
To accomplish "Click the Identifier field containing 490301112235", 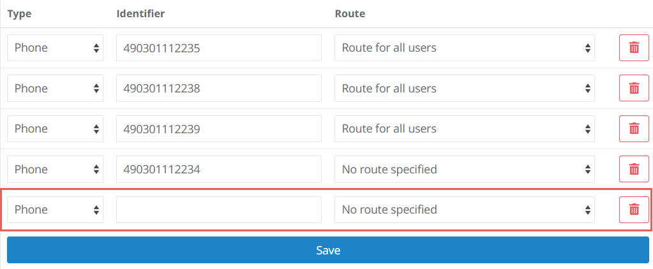I will coord(218,48).
